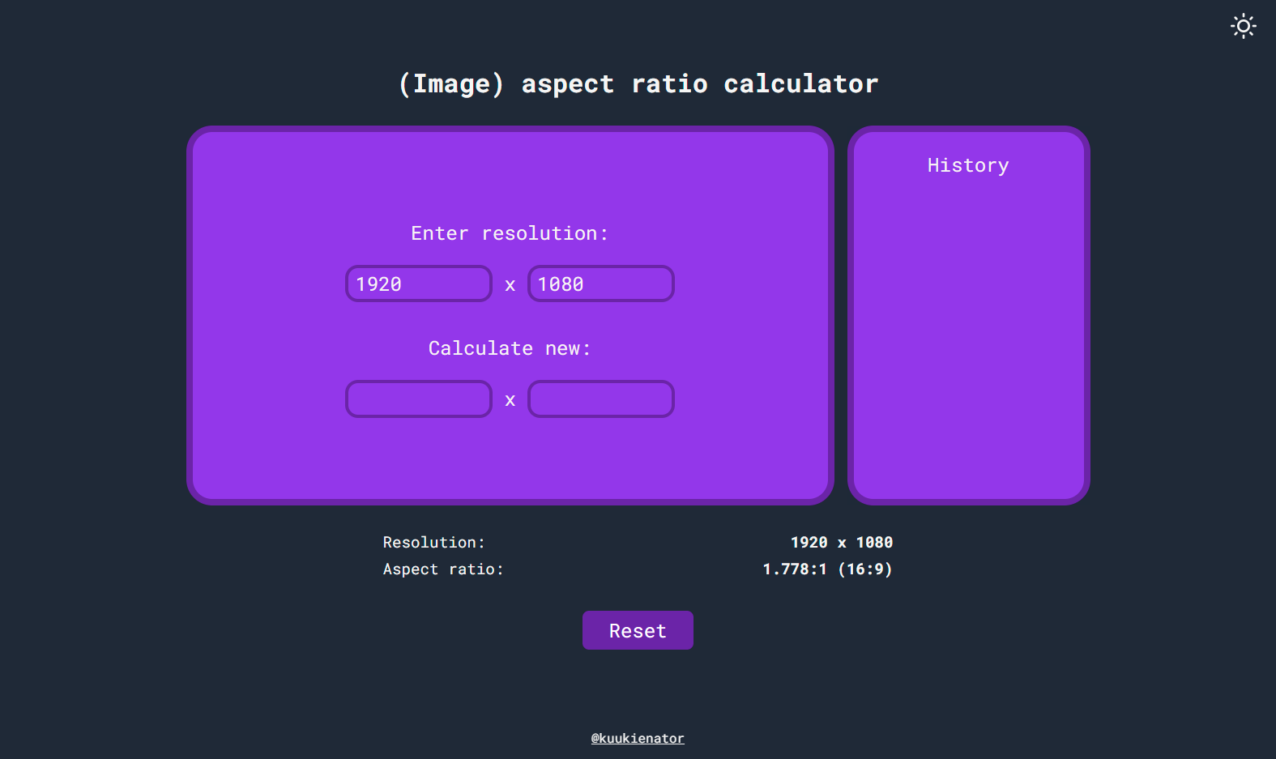This screenshot has height=759, width=1276.
Task: Click the History panel heading
Action: (968, 165)
